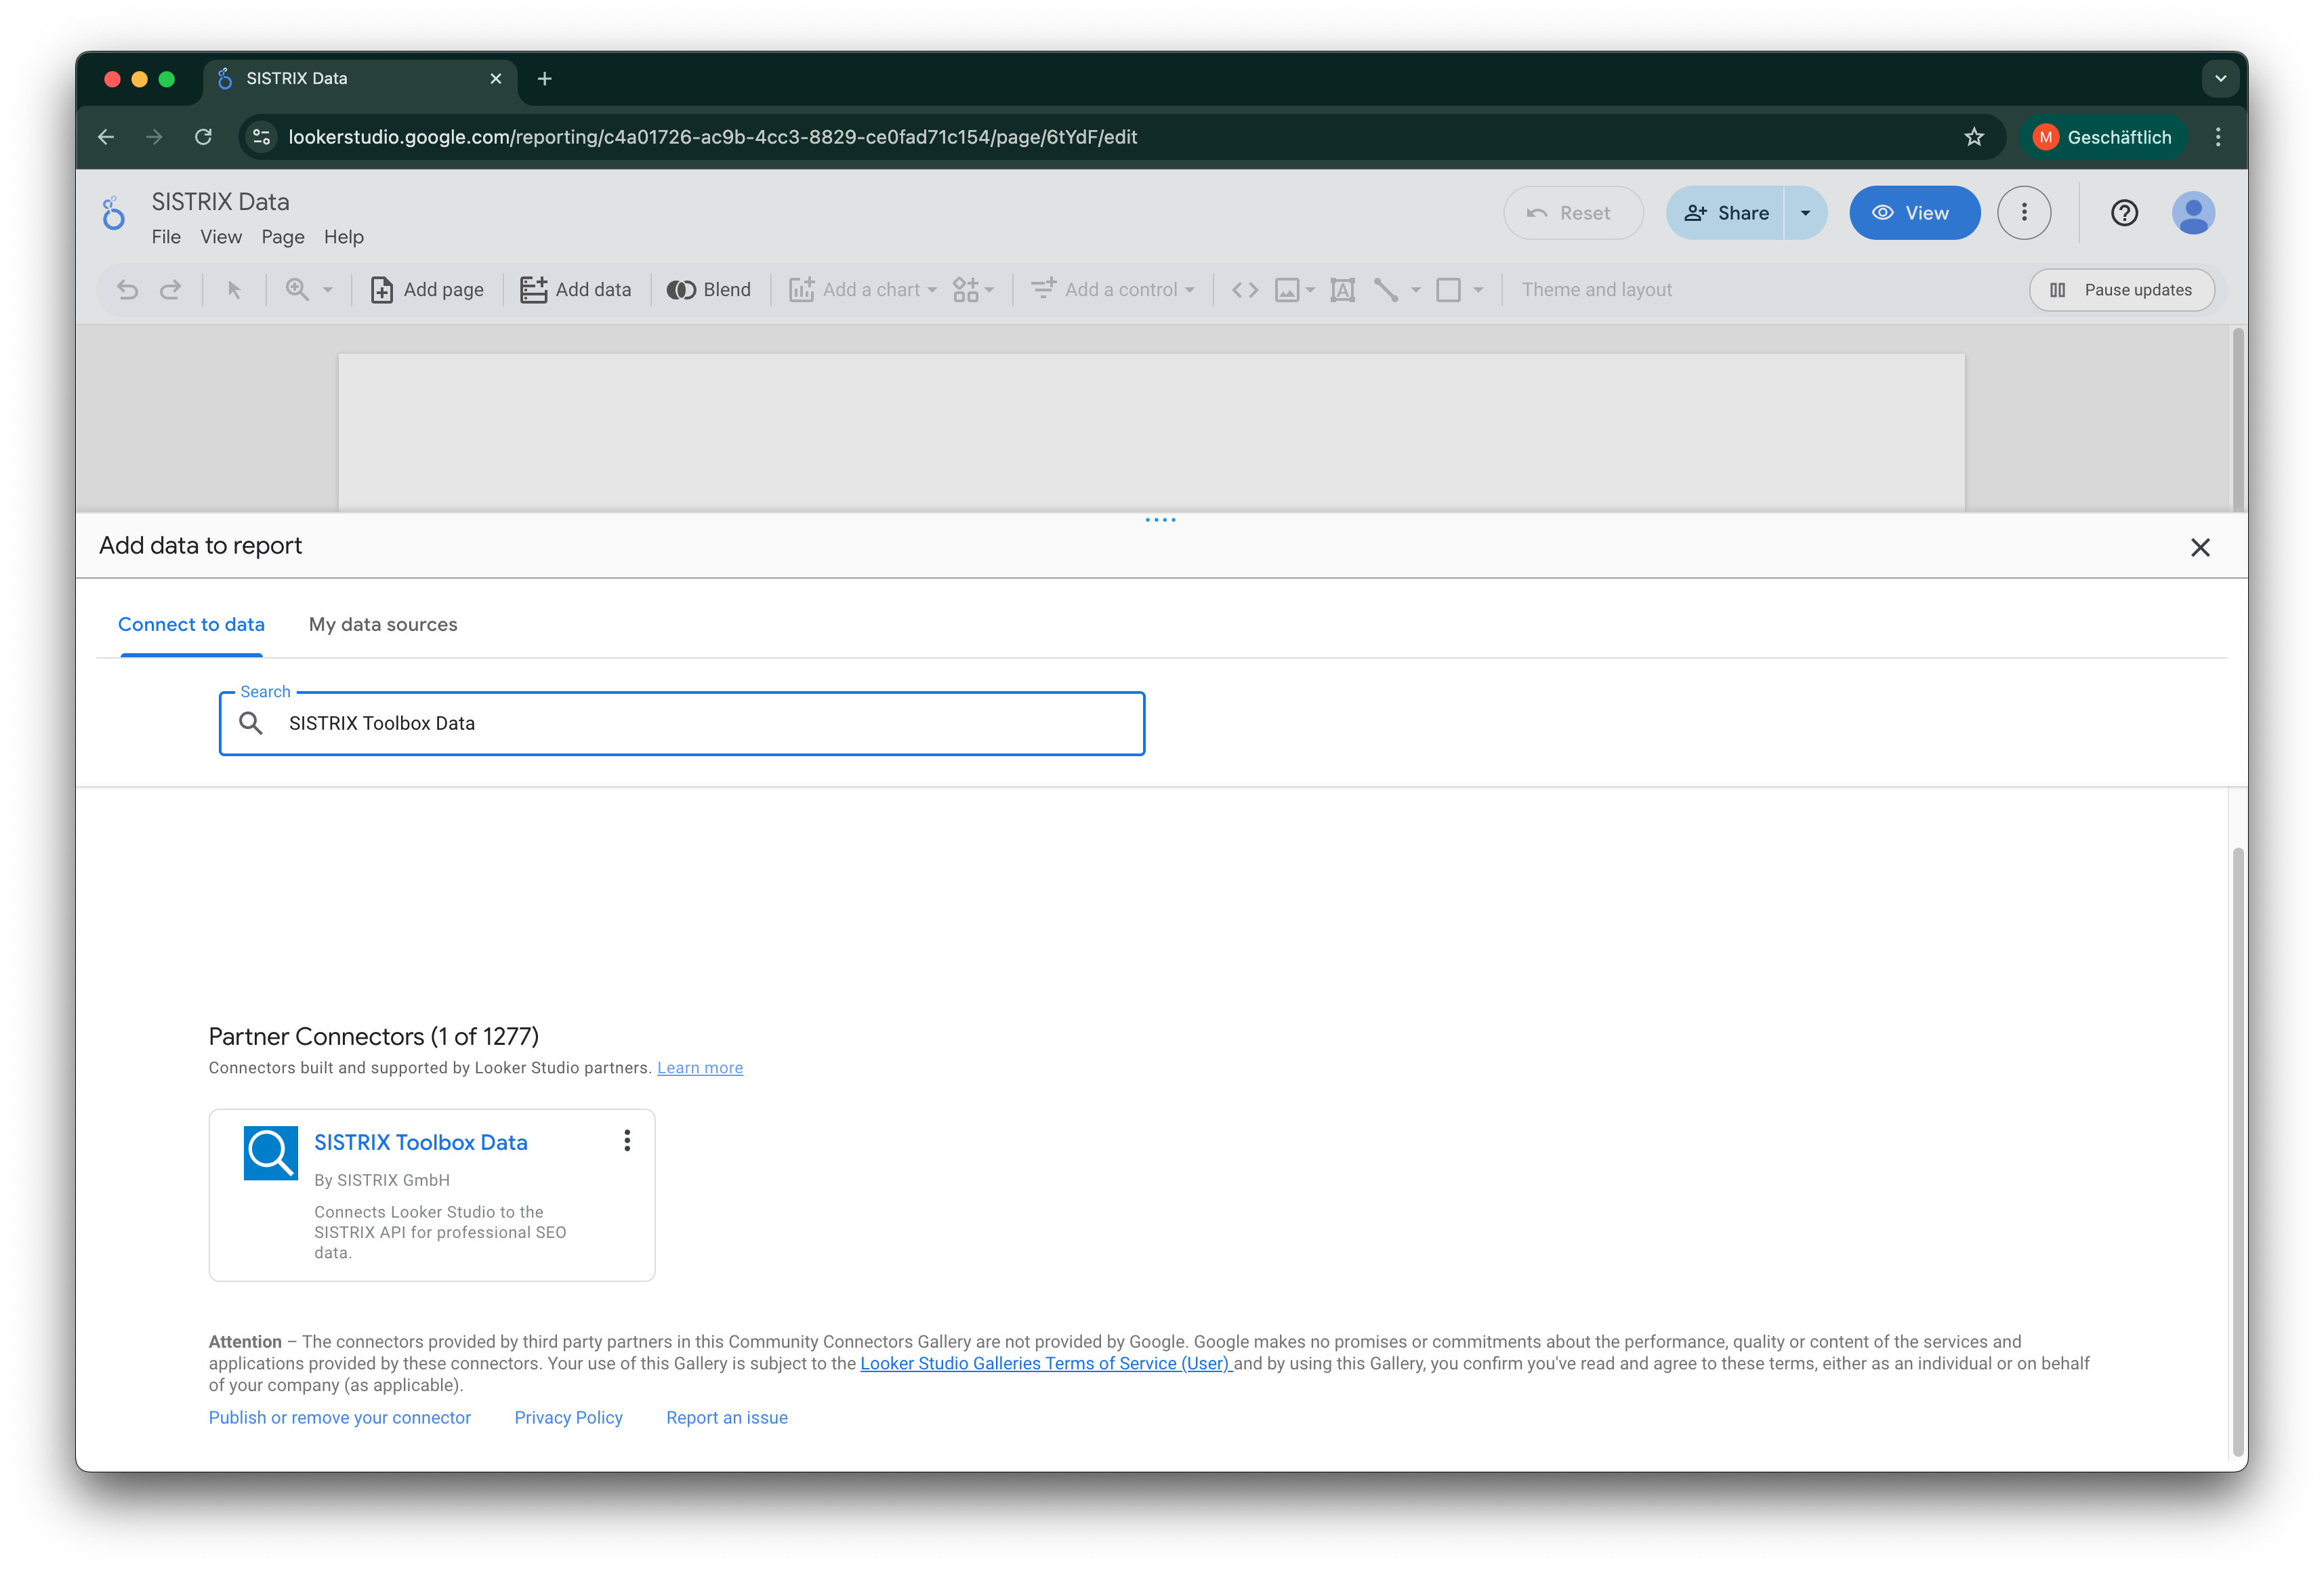Viewport: 2324px width, 1572px height.
Task: Click Pause updates toggle button
Action: [2121, 290]
